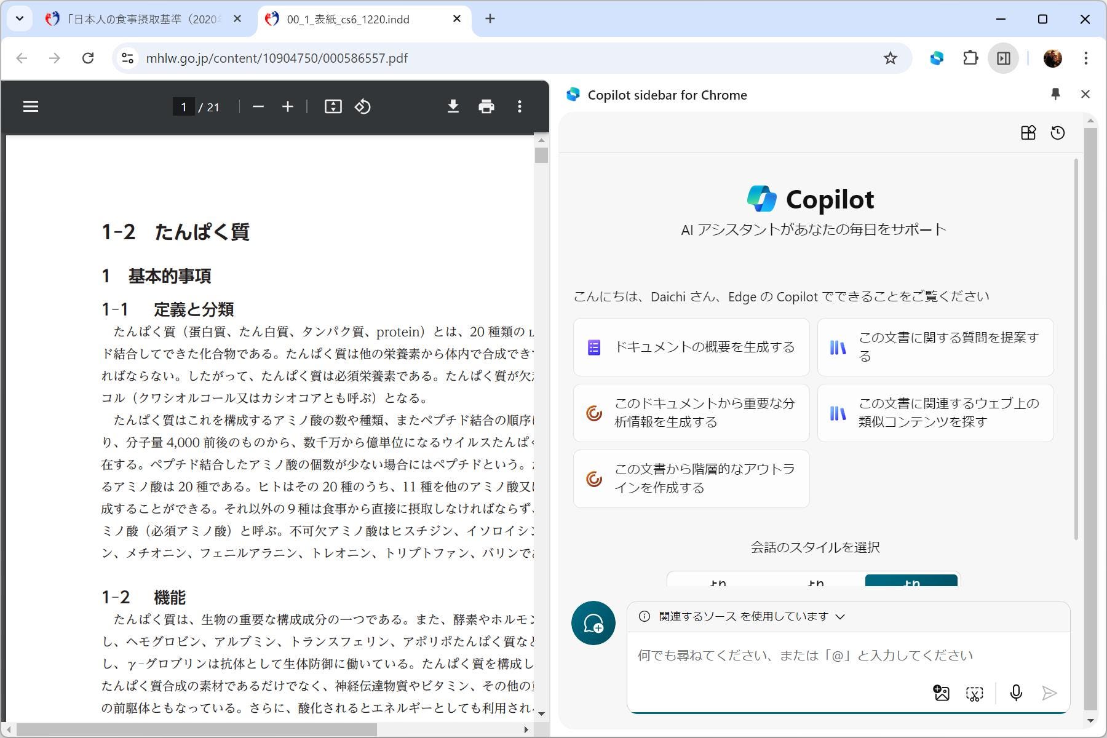The image size is (1107, 738).
Task: Open PDF viewer more actions menu
Action: 520,106
